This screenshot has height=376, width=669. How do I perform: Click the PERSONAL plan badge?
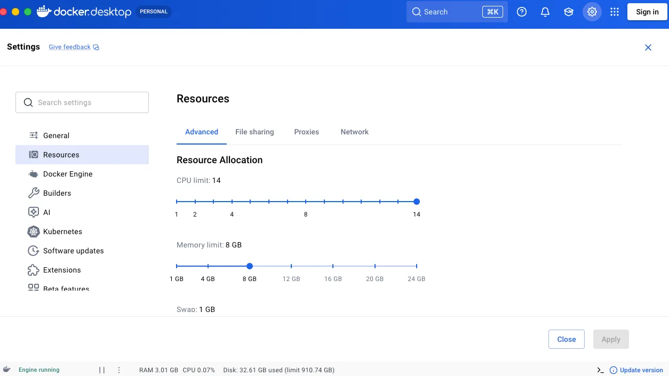pos(154,12)
